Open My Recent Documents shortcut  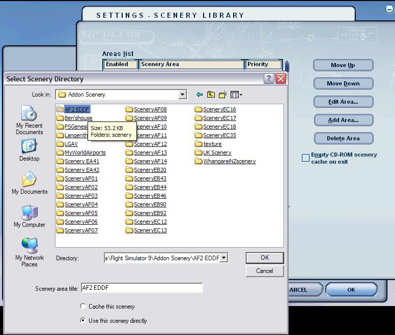tap(29, 120)
